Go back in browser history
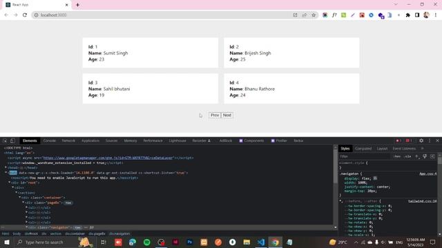The image size is (442, 248). 6,15
